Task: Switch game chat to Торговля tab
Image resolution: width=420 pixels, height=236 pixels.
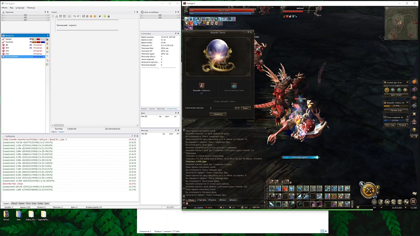Action: [201, 200]
